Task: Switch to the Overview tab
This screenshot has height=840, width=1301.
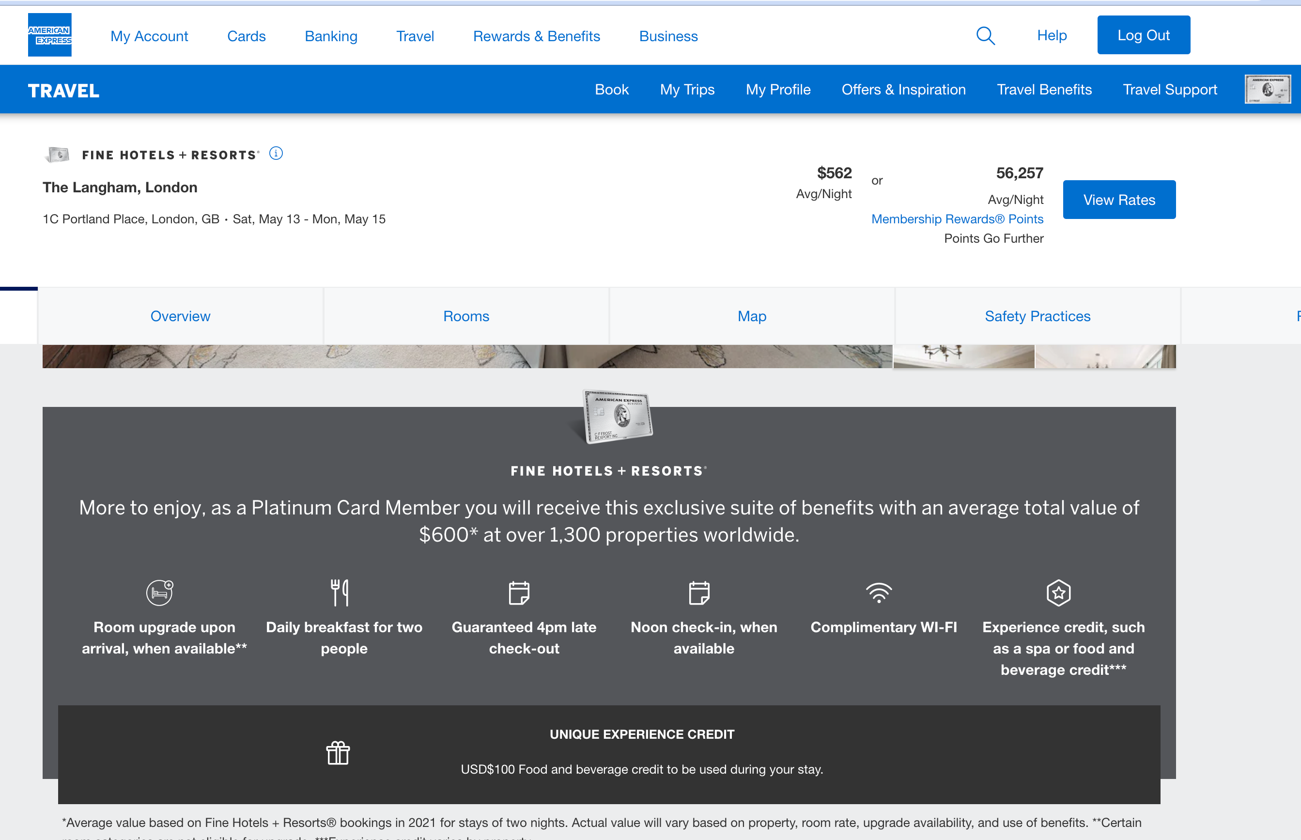Action: (181, 316)
